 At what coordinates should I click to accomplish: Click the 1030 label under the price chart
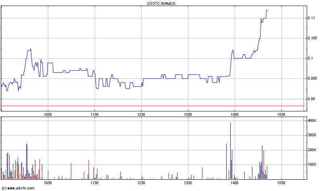(48, 115)
